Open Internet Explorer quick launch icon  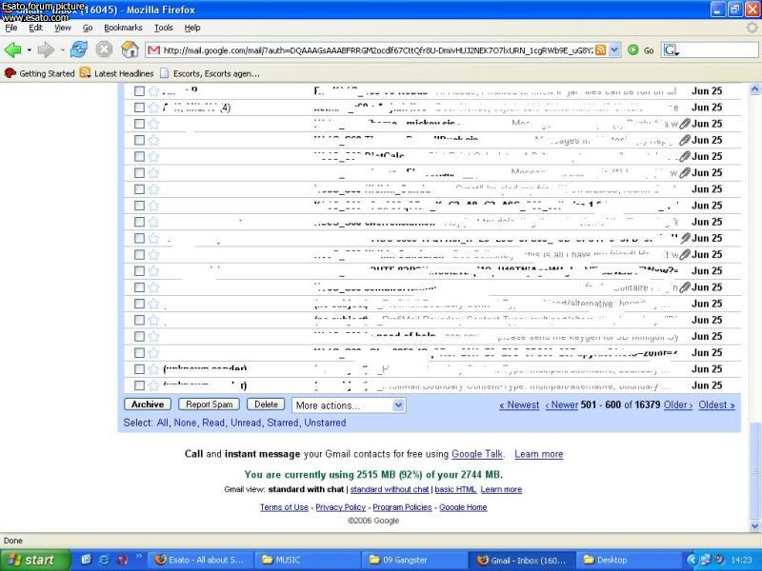(x=104, y=560)
